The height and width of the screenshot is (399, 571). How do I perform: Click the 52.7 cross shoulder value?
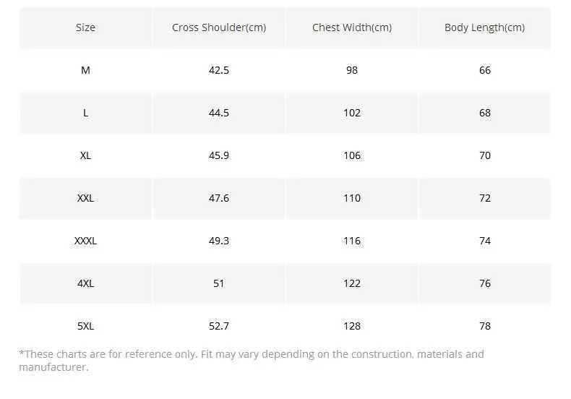point(219,326)
